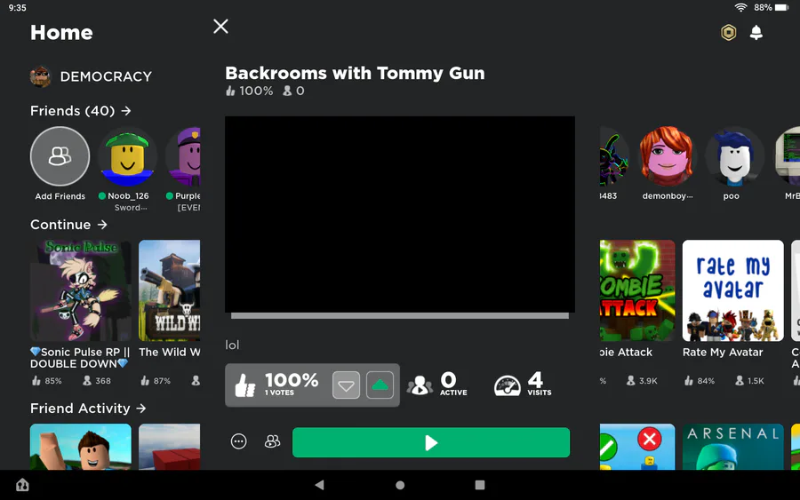800x500 pixels.
Task: Click the thumbnail carousel progress bar
Action: click(x=399, y=316)
